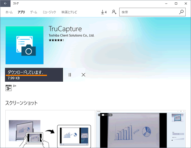Screen dimensions: 191x148
Task: Click the magnifier search icon
Action: (181, 12)
